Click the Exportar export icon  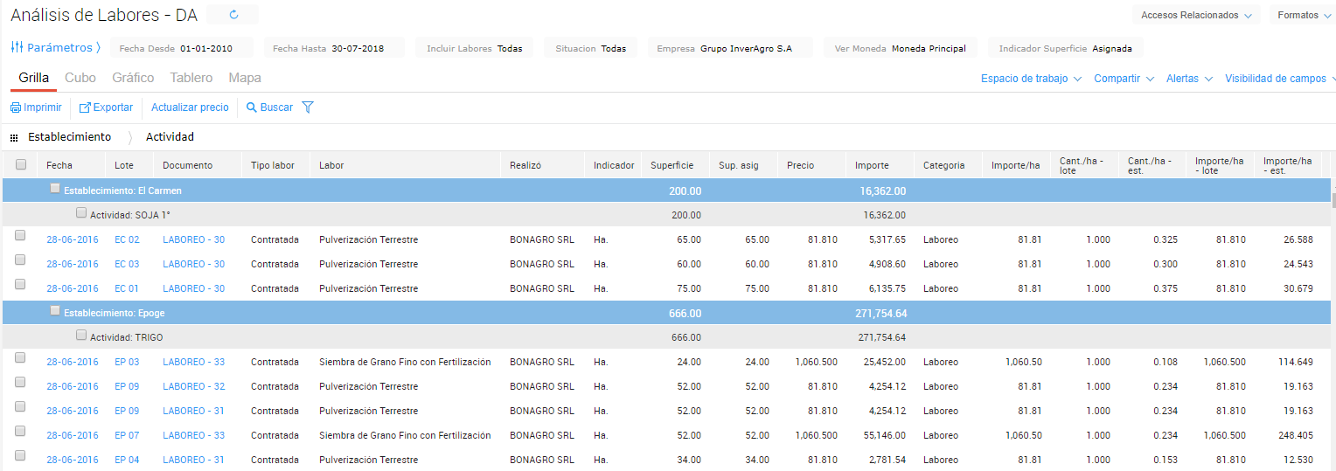pyautogui.click(x=85, y=107)
